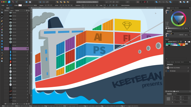Open Layers panel options menu
This screenshot has height=107, width=191.
pos(29,8)
